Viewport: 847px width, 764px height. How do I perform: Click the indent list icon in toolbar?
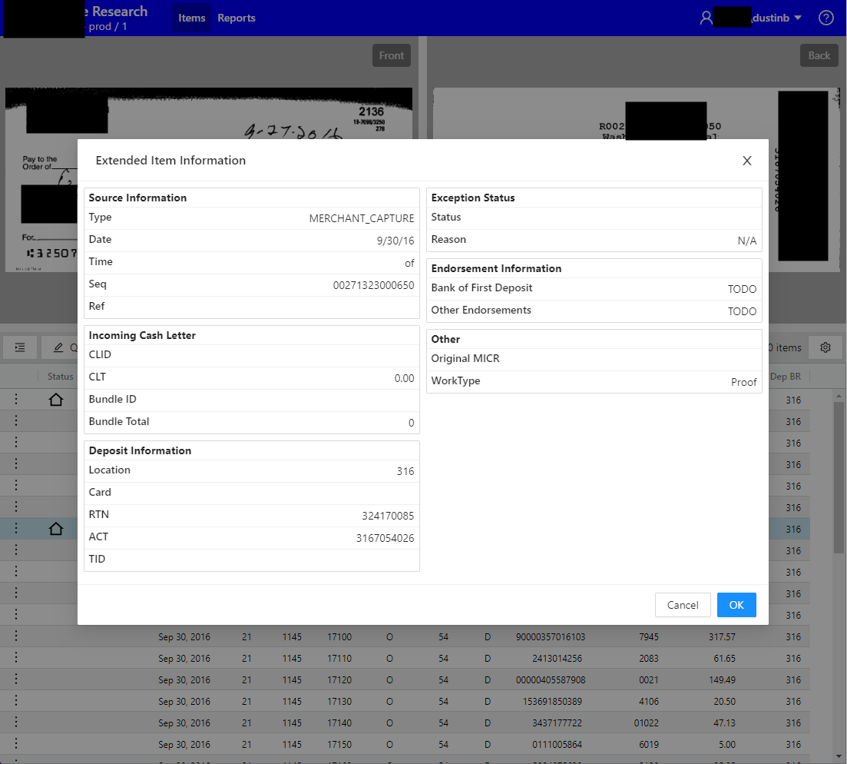[x=20, y=347]
